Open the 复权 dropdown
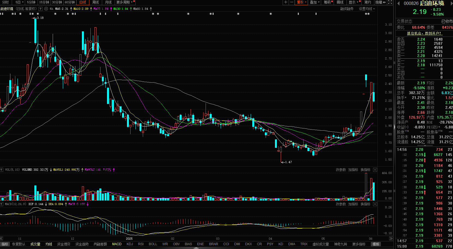This screenshot has height=249, width=453. (x=301, y=2)
